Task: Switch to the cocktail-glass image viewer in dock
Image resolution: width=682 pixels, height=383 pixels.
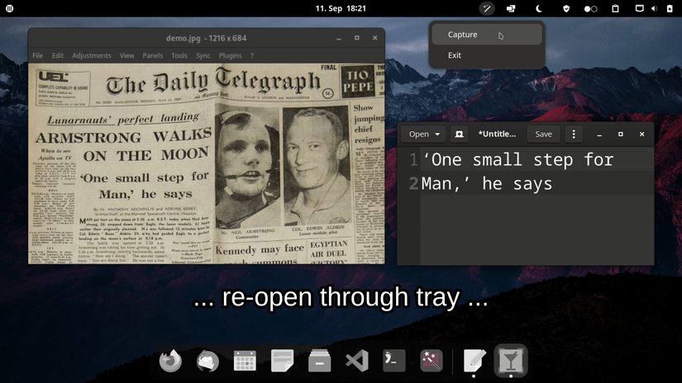Action: [511, 361]
